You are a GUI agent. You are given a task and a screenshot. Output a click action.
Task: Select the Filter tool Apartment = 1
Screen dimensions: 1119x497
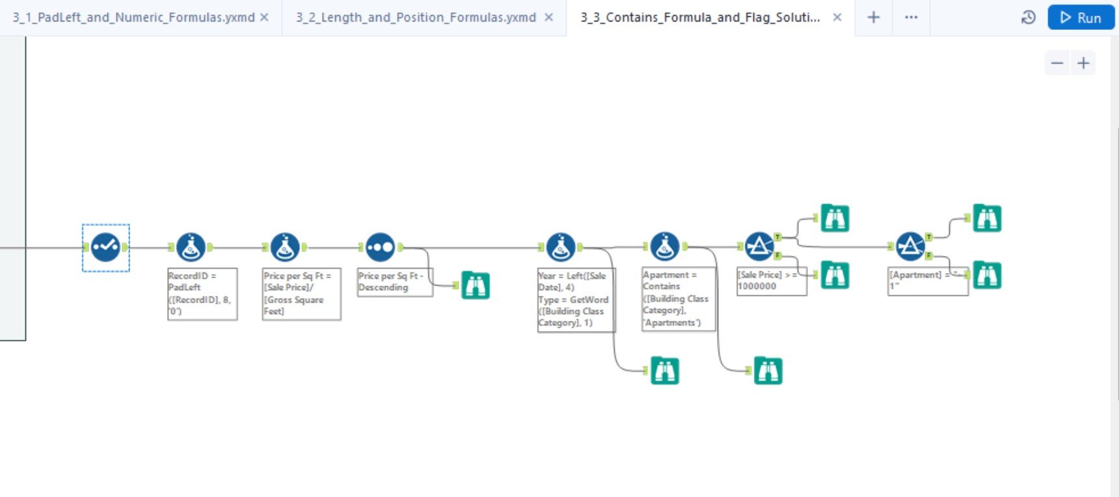[910, 247]
